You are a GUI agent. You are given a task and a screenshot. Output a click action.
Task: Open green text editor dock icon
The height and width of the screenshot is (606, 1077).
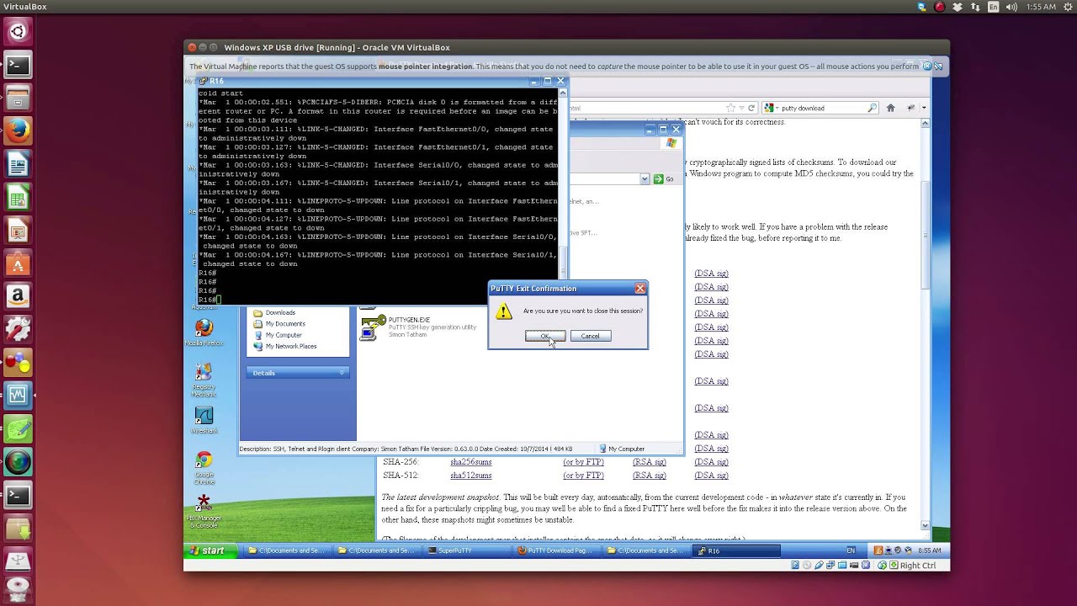point(18,428)
